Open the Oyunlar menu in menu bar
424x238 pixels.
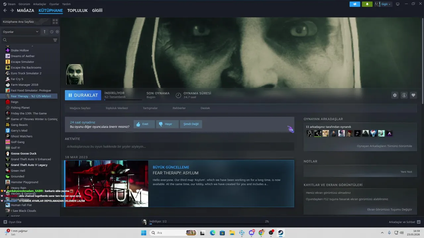[54, 4]
